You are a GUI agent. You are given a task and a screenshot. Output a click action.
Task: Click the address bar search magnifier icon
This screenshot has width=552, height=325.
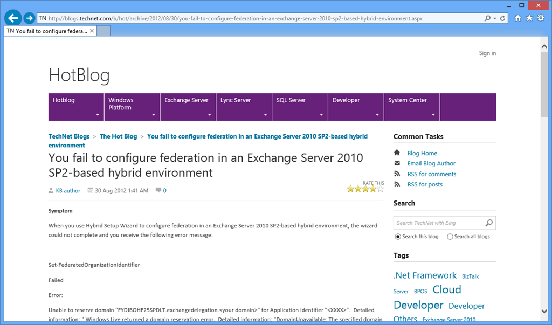click(x=487, y=18)
